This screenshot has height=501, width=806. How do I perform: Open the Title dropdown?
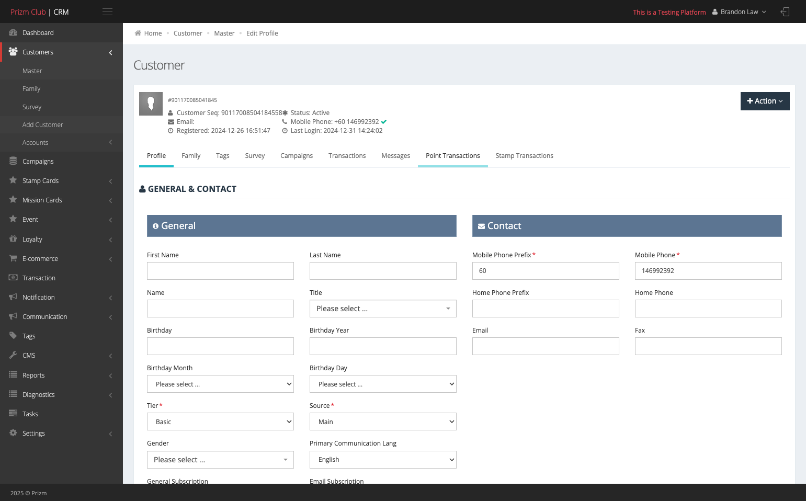click(383, 309)
